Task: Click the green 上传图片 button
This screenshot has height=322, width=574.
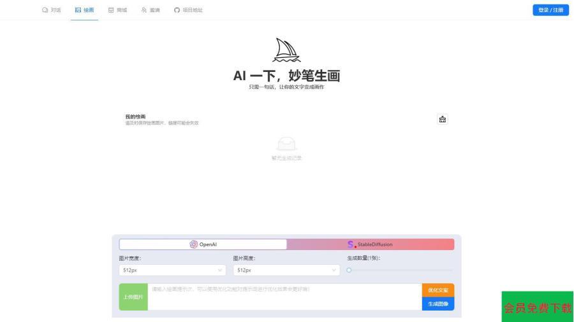Action: pyautogui.click(x=133, y=297)
